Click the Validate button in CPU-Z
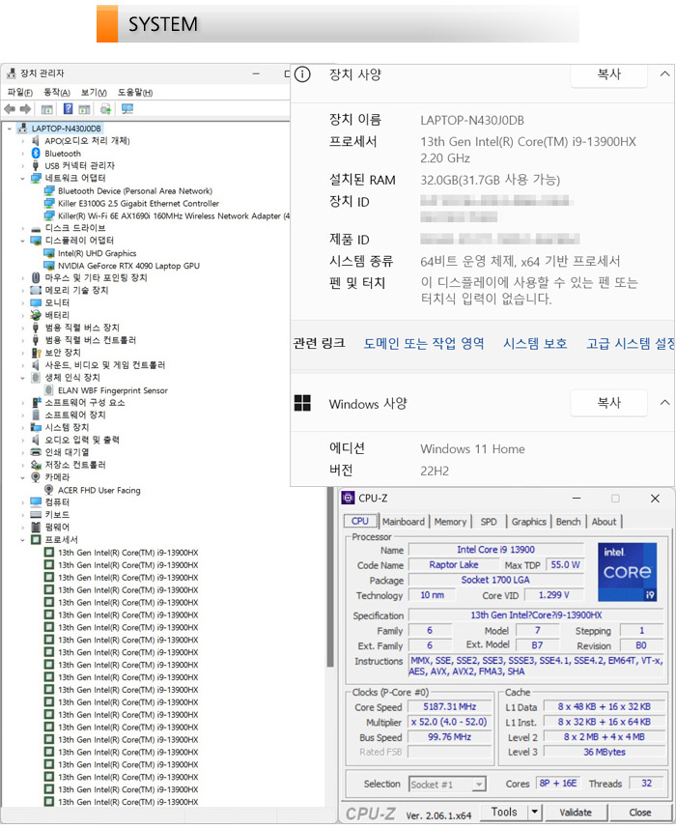The width and height of the screenshot is (676, 829). [576, 813]
